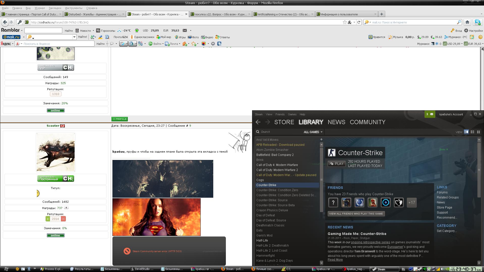
Task: Open the Инструменты menu in Firefox
Action: point(74,8)
